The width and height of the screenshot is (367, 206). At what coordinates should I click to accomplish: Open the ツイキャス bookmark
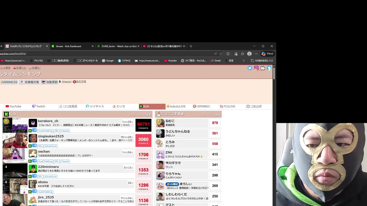click(124, 61)
